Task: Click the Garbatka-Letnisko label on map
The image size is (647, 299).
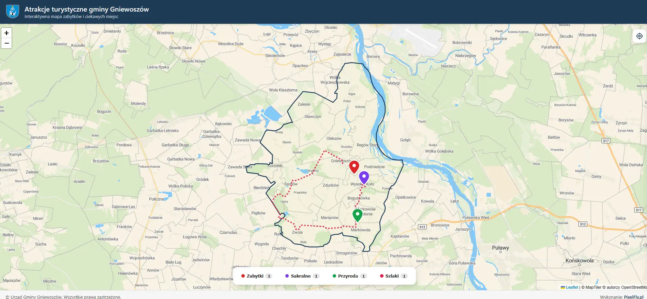Action: pos(163,131)
